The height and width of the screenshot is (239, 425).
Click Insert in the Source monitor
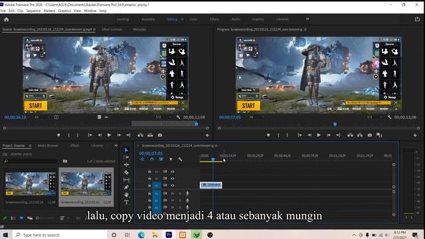140,135
